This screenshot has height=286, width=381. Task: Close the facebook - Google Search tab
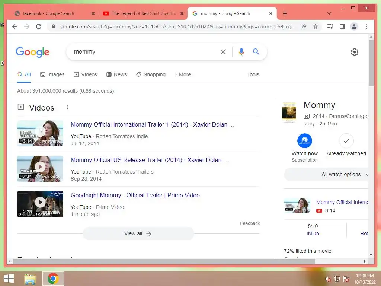(x=93, y=13)
